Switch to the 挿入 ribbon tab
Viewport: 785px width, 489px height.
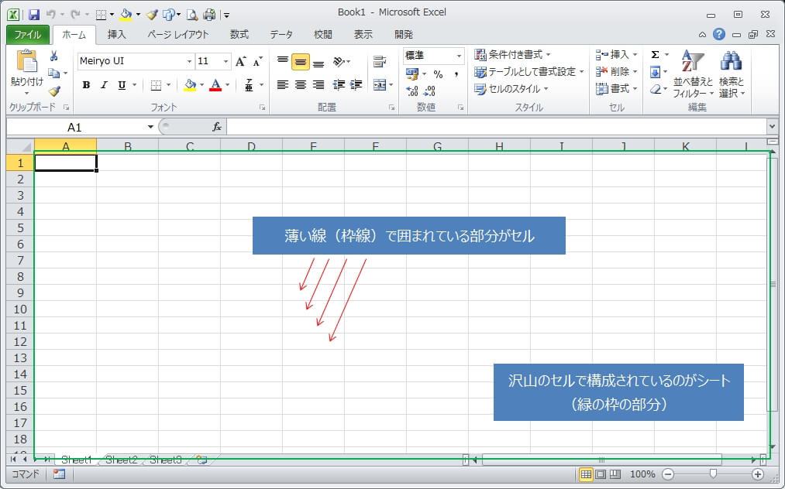coord(116,35)
